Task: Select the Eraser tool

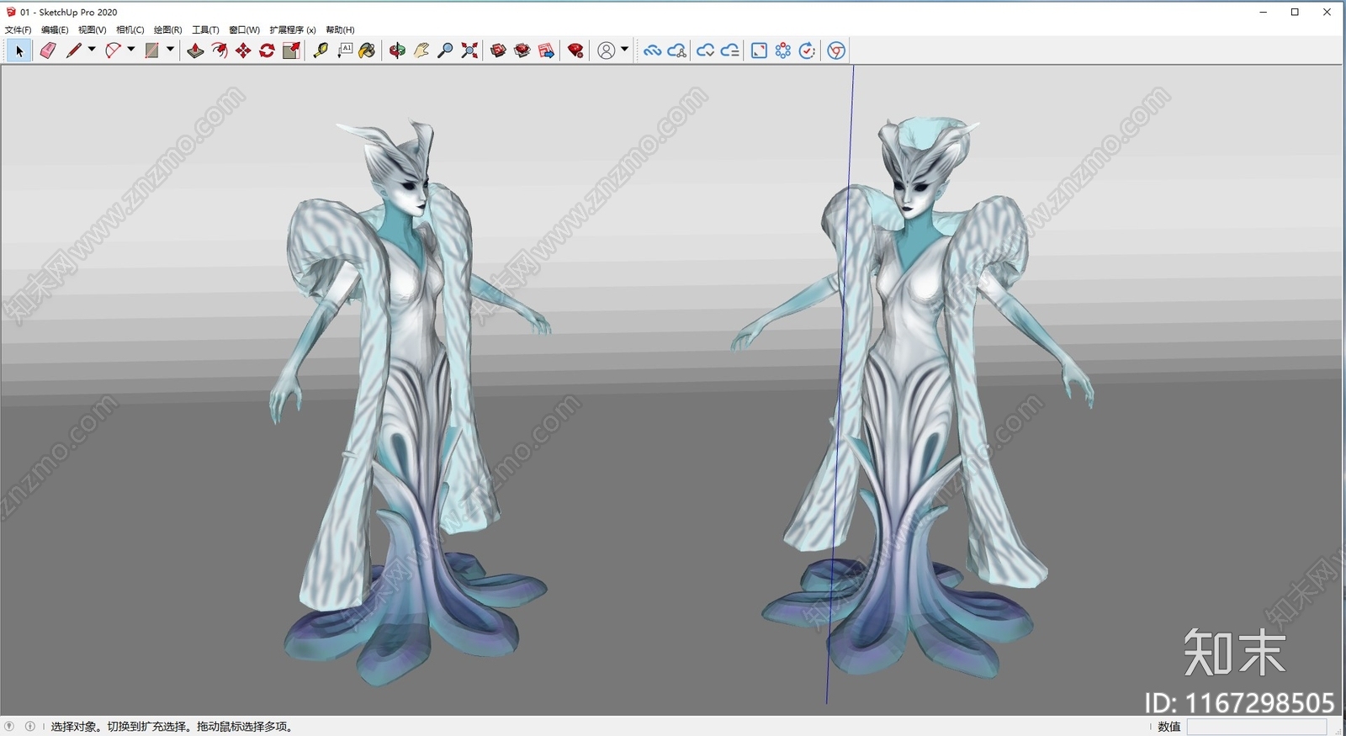Action: [48, 50]
